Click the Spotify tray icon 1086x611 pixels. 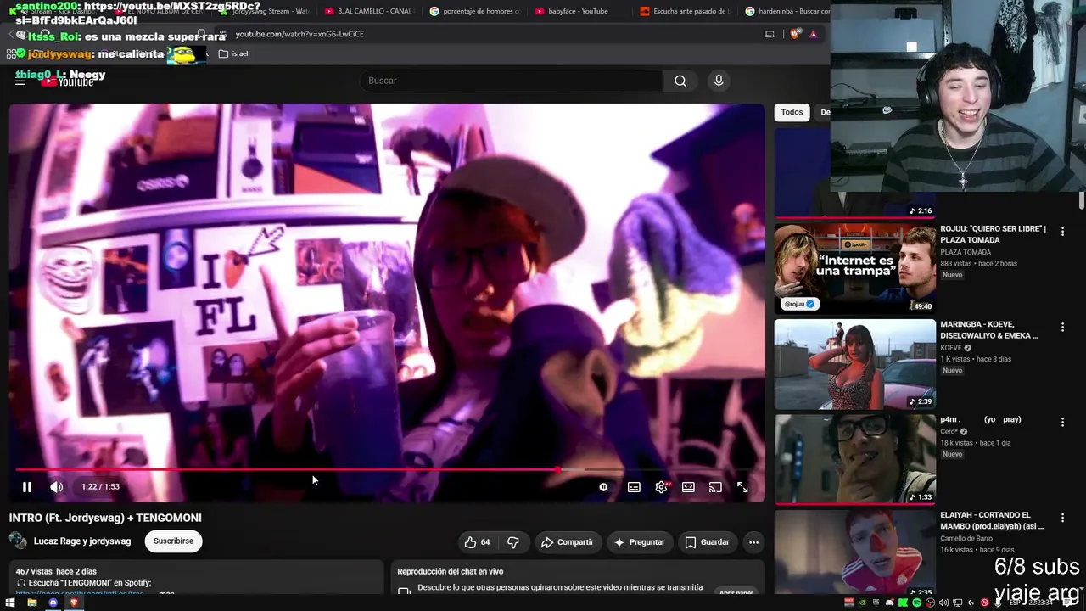click(x=916, y=603)
